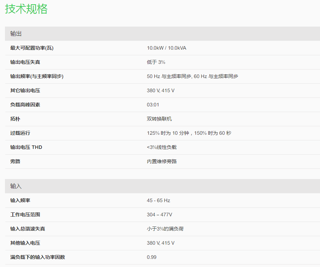Click the 低于 3% value text
Image resolution: width=320 pixels, height=267 pixels.
[156, 62]
